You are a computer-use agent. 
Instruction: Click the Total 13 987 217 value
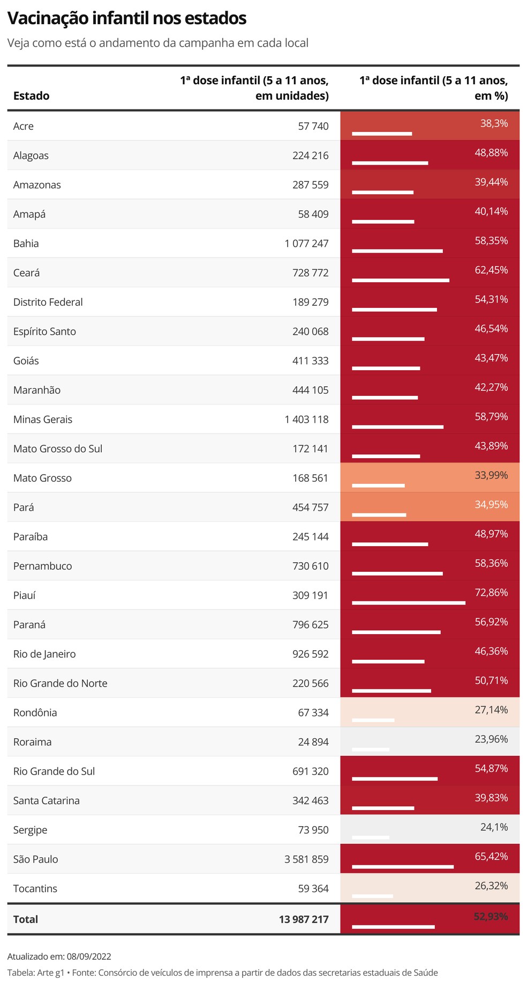pyautogui.click(x=304, y=919)
